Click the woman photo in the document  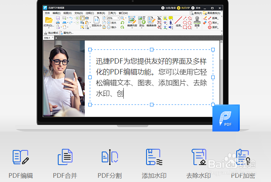tap(64, 79)
